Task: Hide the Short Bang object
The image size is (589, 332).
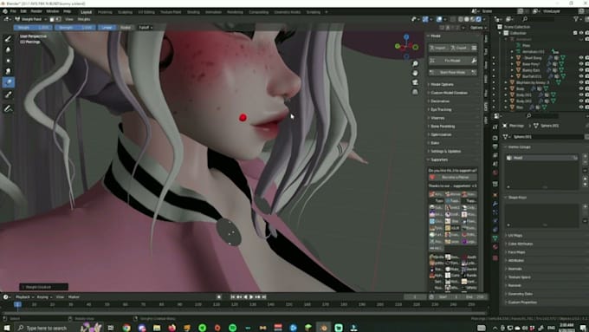Action: tap(581, 58)
